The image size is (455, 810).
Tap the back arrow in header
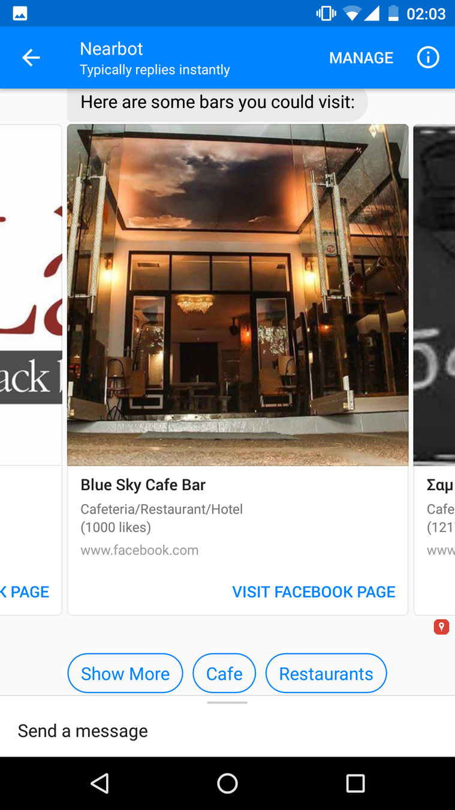31,58
